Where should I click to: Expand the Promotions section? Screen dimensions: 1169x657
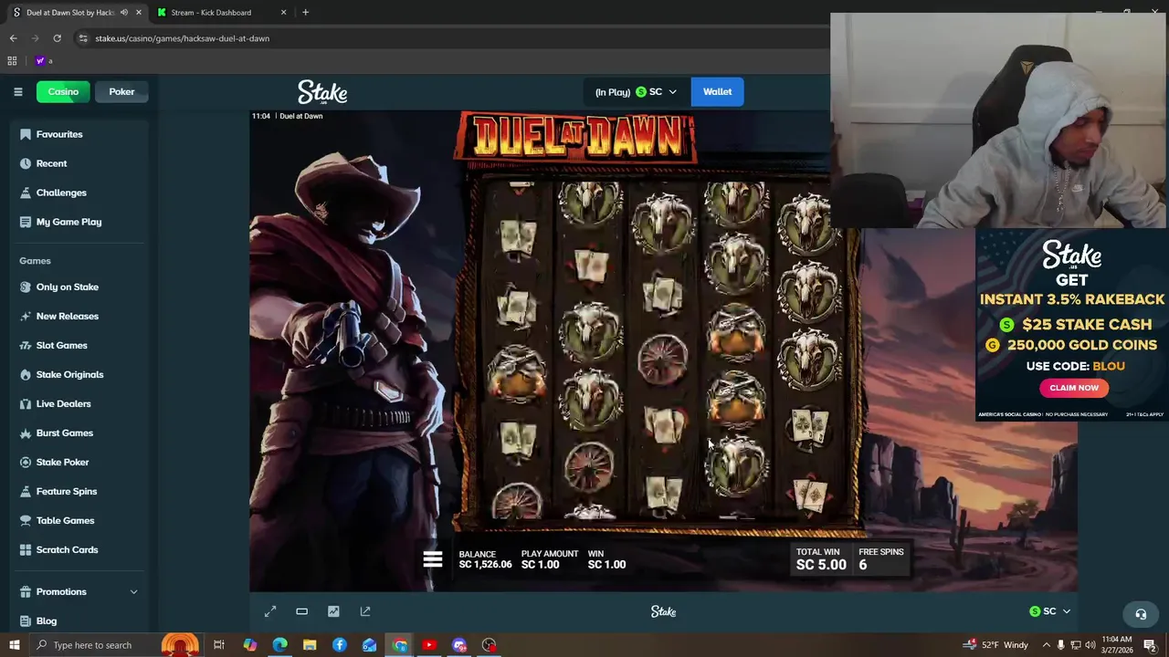pos(78,591)
